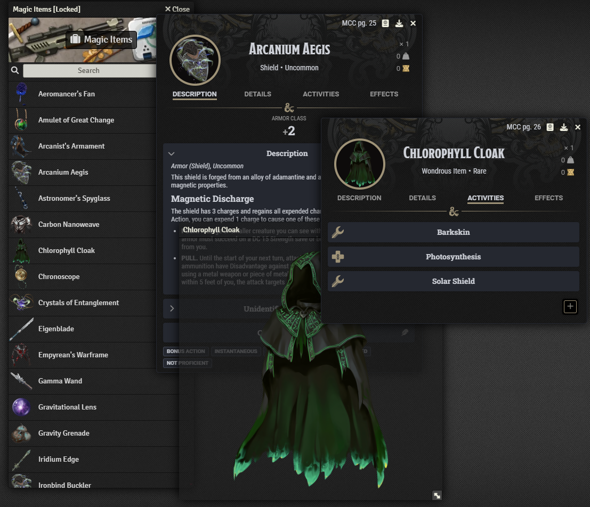Click the Photosynthesis healing cross icon
The image size is (590, 507).
(337, 257)
